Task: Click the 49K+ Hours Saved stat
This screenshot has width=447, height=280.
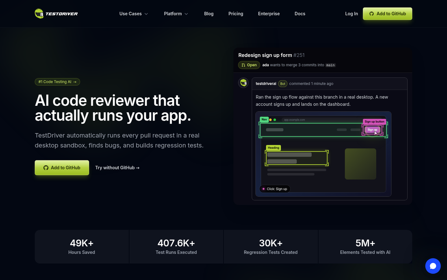Action: 82,247
